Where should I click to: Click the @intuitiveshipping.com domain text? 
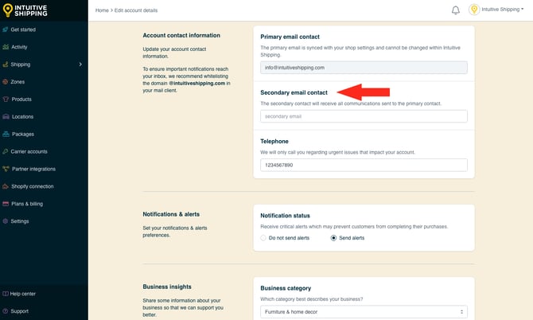tap(197, 83)
